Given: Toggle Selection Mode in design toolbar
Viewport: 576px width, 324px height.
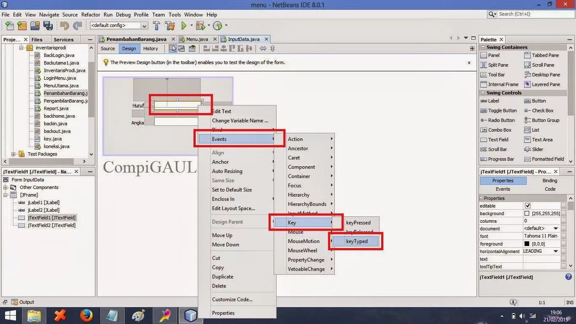Looking at the screenshot, I should (x=172, y=49).
